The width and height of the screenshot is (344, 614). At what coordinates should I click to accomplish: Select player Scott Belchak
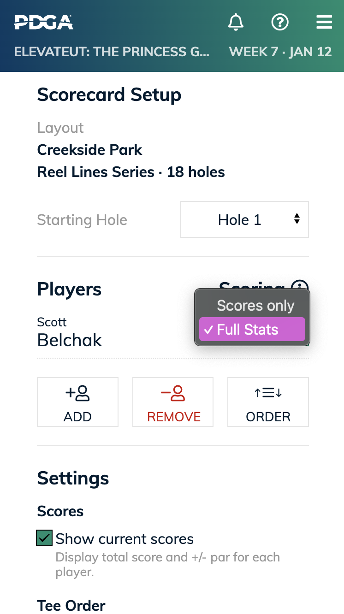point(69,332)
